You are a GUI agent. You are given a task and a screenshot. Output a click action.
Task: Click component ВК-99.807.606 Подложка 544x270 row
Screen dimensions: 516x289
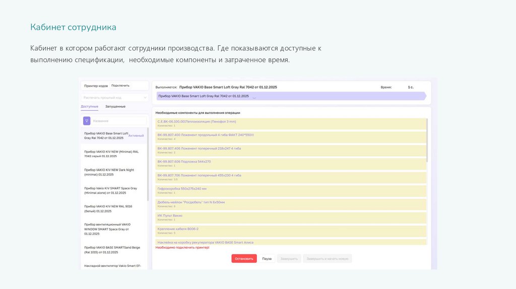click(291, 164)
